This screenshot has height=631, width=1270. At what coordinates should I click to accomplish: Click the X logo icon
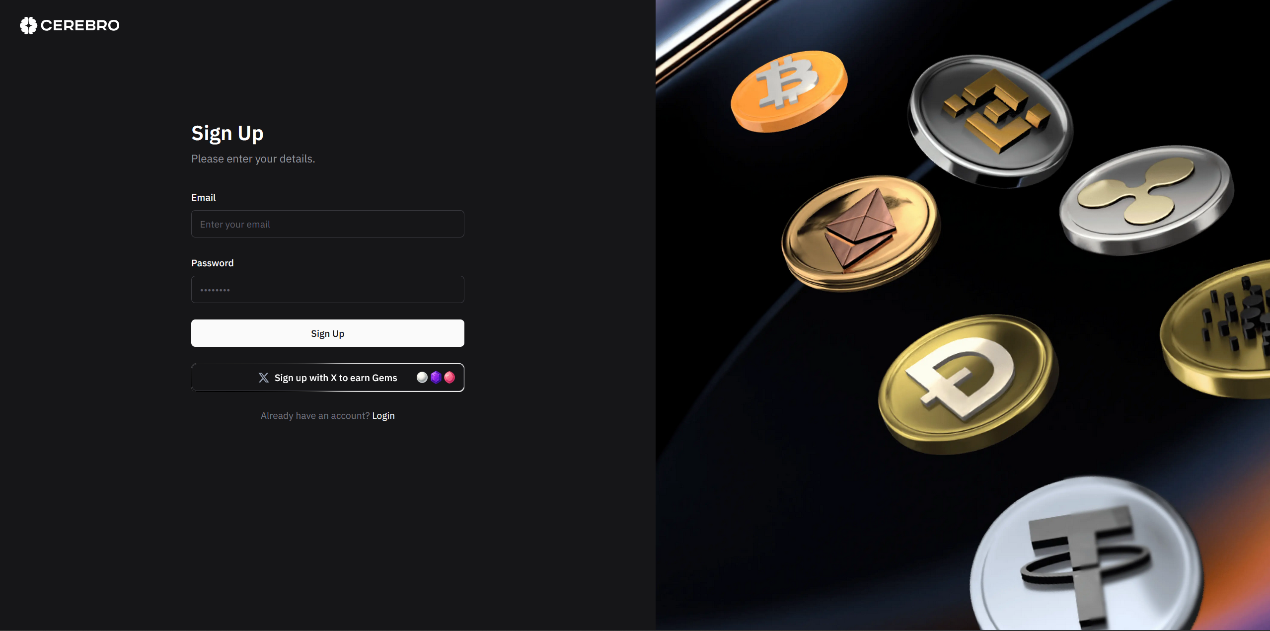click(x=264, y=378)
